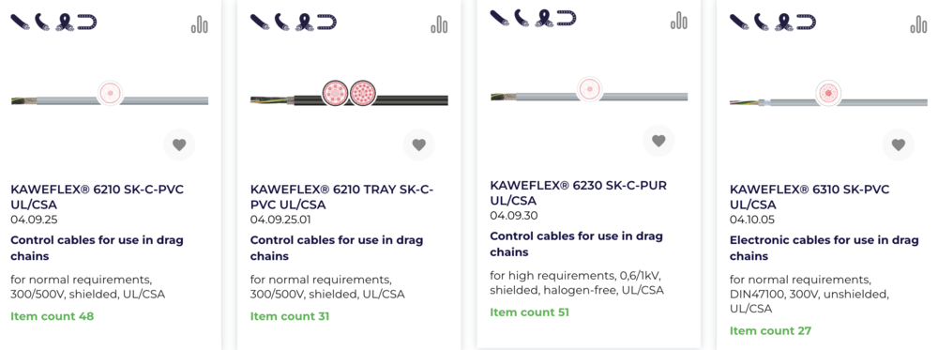Image resolution: width=938 pixels, height=350 pixels.
Task: Click torsion cable icon on 6210 TRAY card
Action: point(306,23)
